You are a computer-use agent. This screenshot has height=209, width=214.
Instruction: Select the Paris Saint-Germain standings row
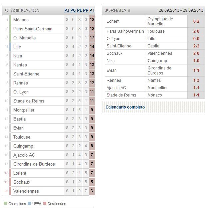click(x=49, y=29)
